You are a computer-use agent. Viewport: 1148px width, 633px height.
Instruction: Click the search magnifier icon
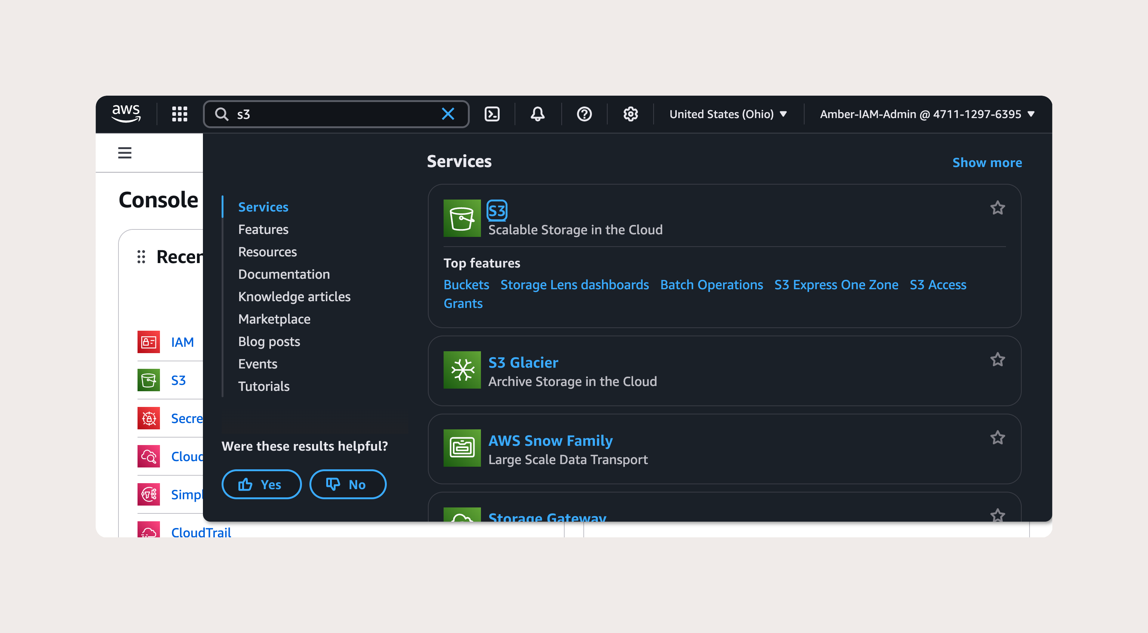point(222,114)
